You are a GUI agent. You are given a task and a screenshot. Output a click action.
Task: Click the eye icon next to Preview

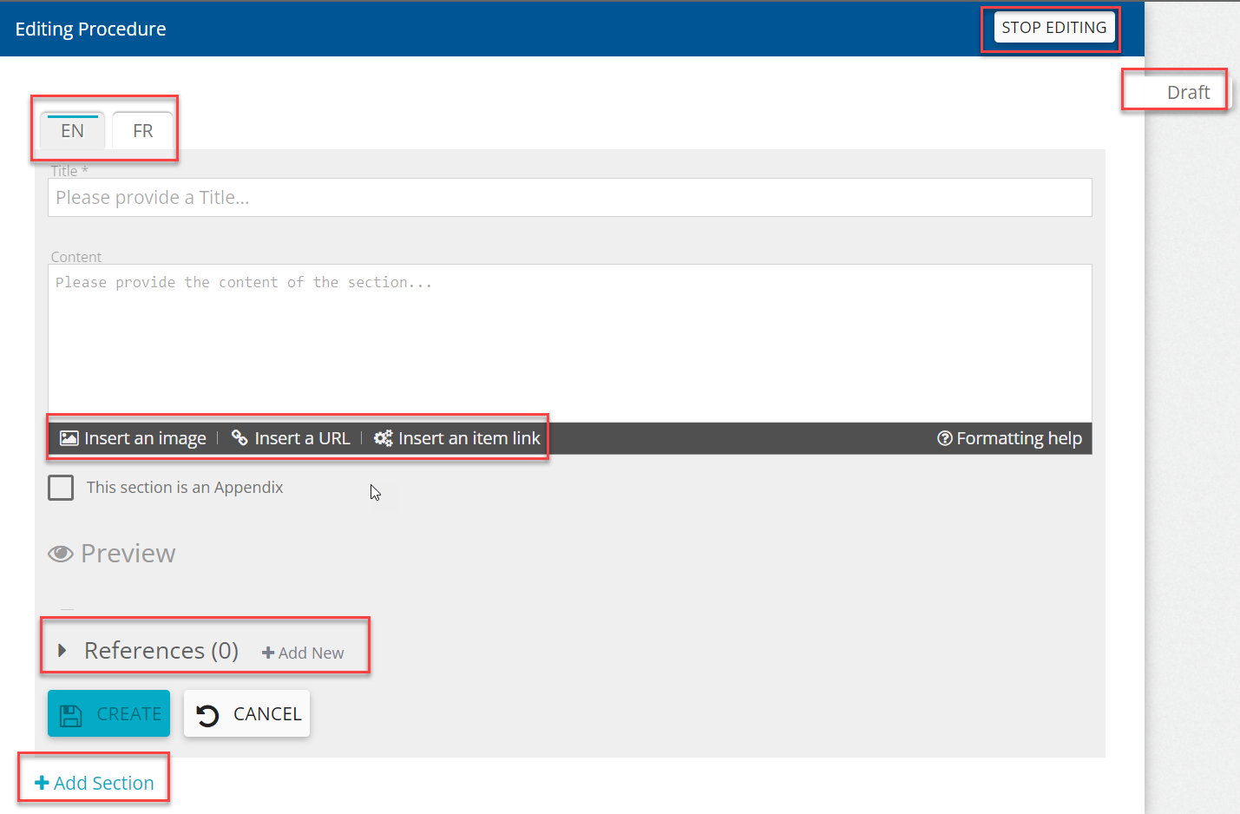tap(60, 554)
